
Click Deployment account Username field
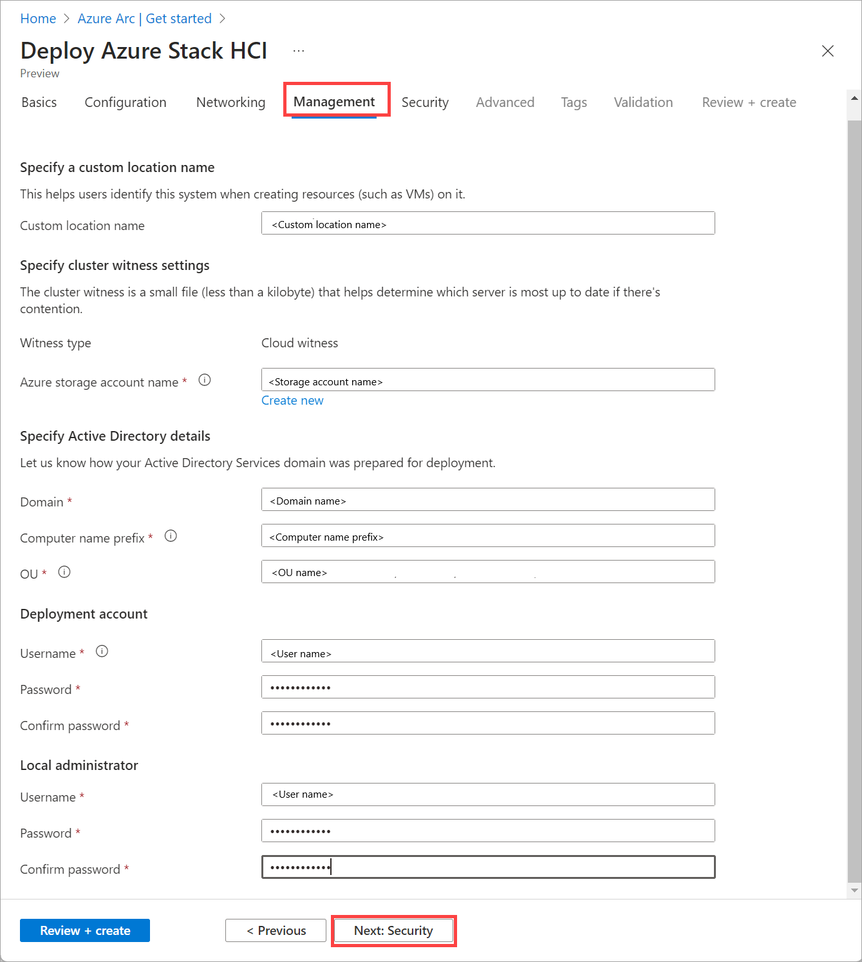click(488, 651)
